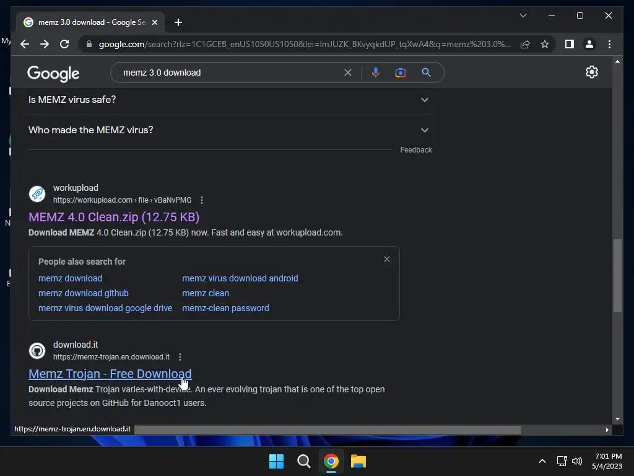Submit search with magnifier icon

pyautogui.click(x=426, y=73)
